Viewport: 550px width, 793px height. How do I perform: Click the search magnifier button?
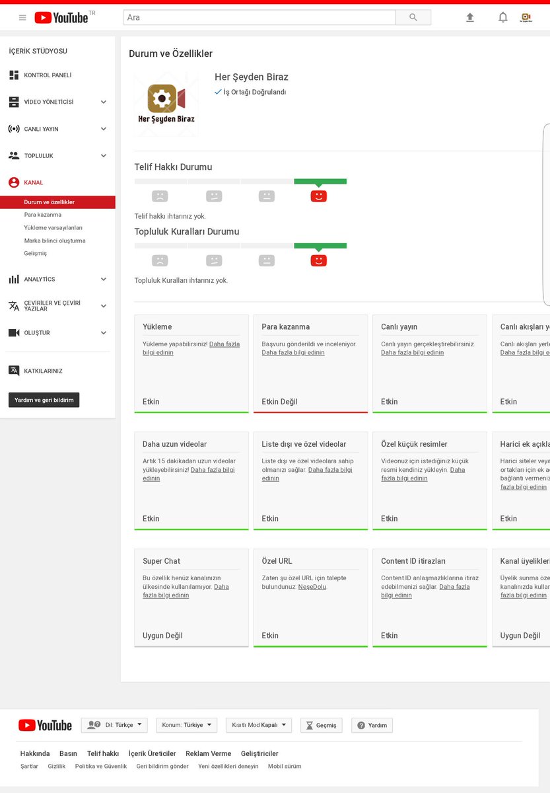tap(413, 17)
